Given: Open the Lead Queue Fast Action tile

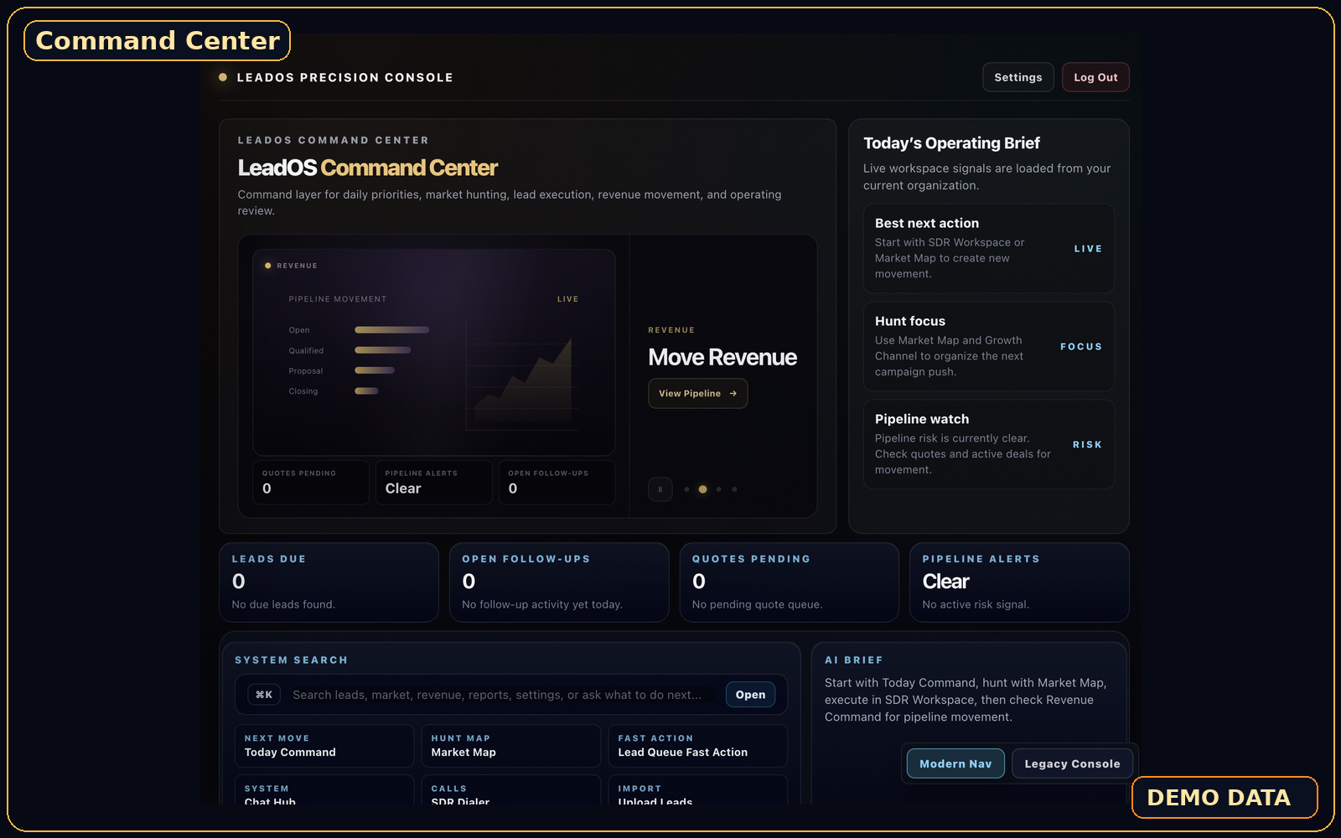Looking at the screenshot, I should (x=697, y=746).
